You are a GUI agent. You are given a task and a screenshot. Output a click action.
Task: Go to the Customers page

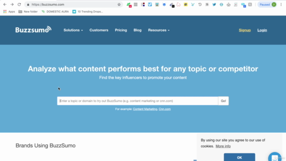pyautogui.click(x=99, y=30)
